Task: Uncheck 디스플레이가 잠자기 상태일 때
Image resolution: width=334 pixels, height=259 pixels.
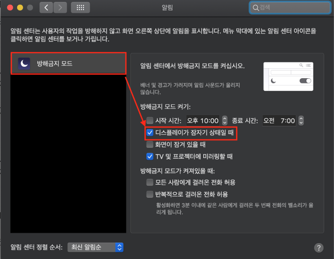Action: [150, 133]
